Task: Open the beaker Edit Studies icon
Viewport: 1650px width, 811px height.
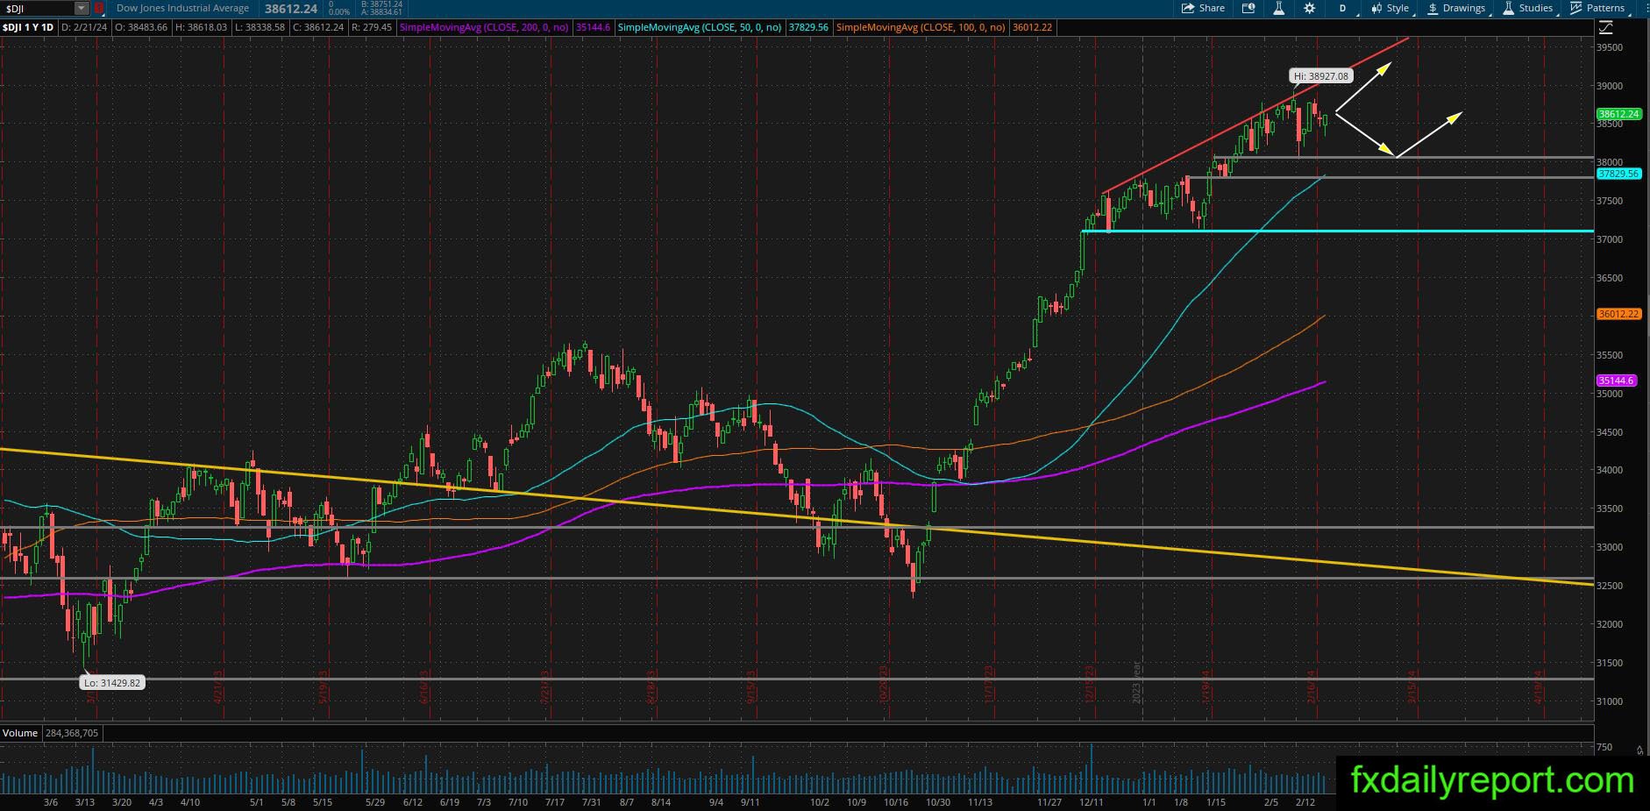Action: pos(1278,8)
